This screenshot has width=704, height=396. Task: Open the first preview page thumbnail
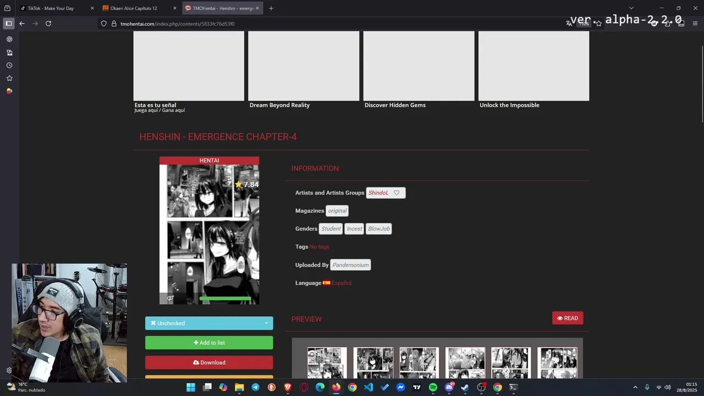click(x=327, y=362)
